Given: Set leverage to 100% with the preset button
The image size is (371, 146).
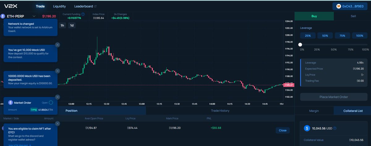Looking at the screenshot, I should [x=360, y=36].
